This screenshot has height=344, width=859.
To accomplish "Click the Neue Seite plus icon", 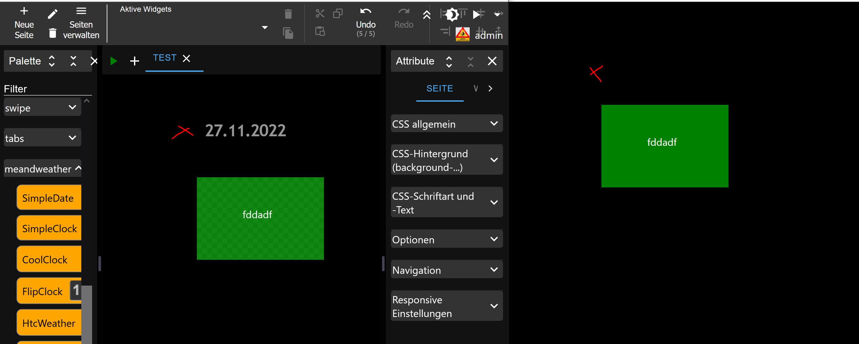I will (24, 11).
